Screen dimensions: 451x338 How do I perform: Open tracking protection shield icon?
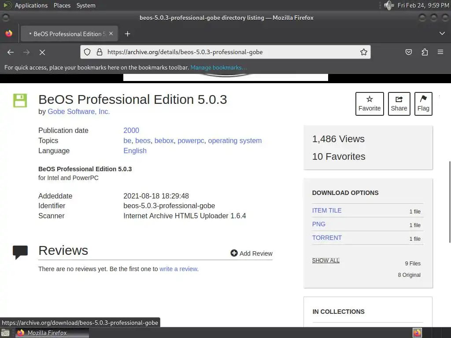(87, 52)
